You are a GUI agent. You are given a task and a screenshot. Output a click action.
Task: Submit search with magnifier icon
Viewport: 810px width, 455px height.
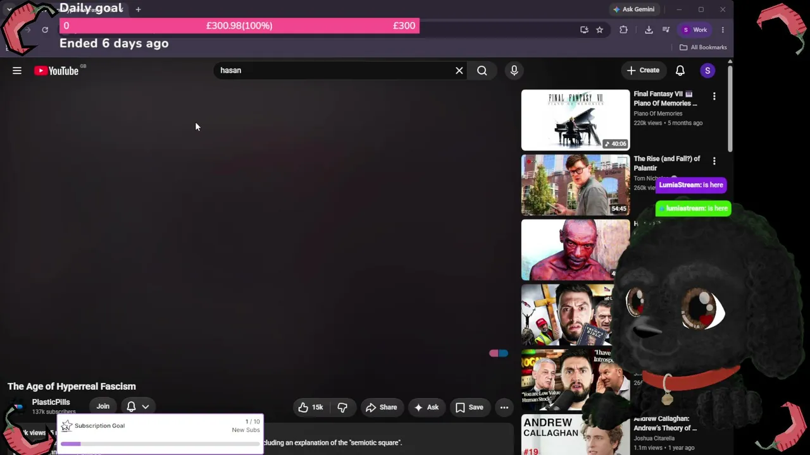point(482,71)
